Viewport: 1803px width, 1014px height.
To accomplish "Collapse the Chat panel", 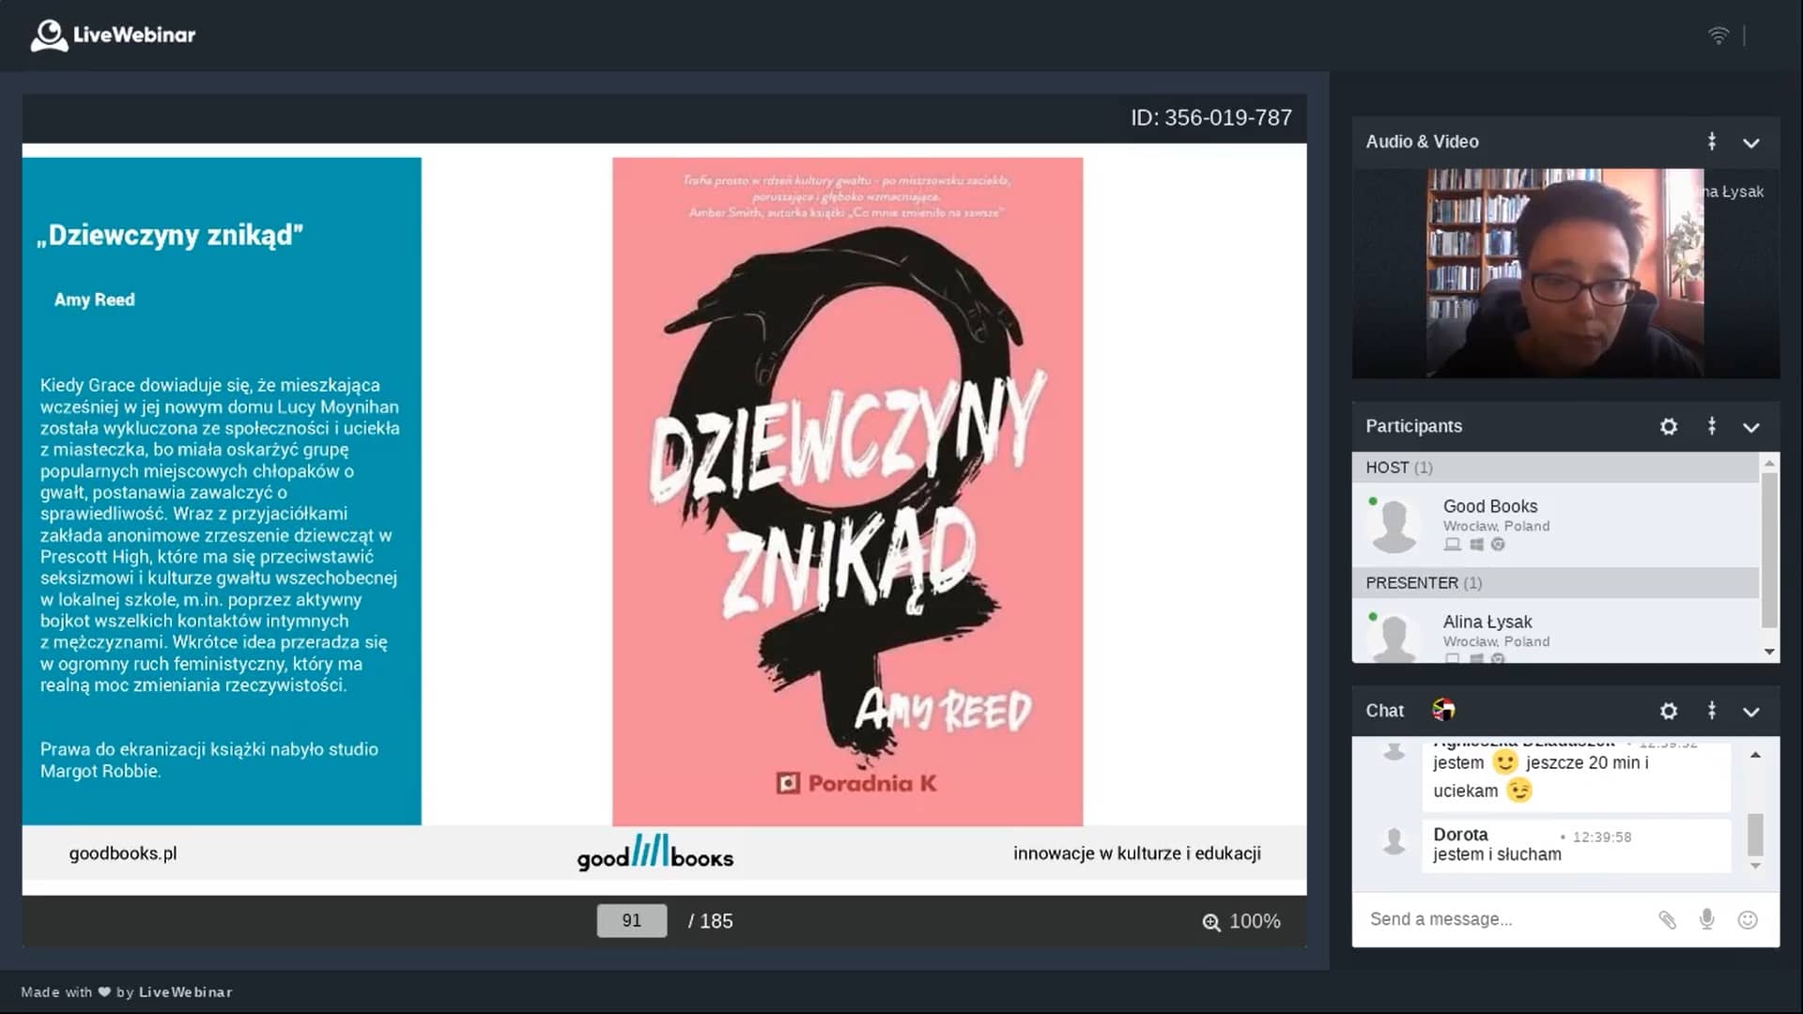I will [x=1751, y=712].
